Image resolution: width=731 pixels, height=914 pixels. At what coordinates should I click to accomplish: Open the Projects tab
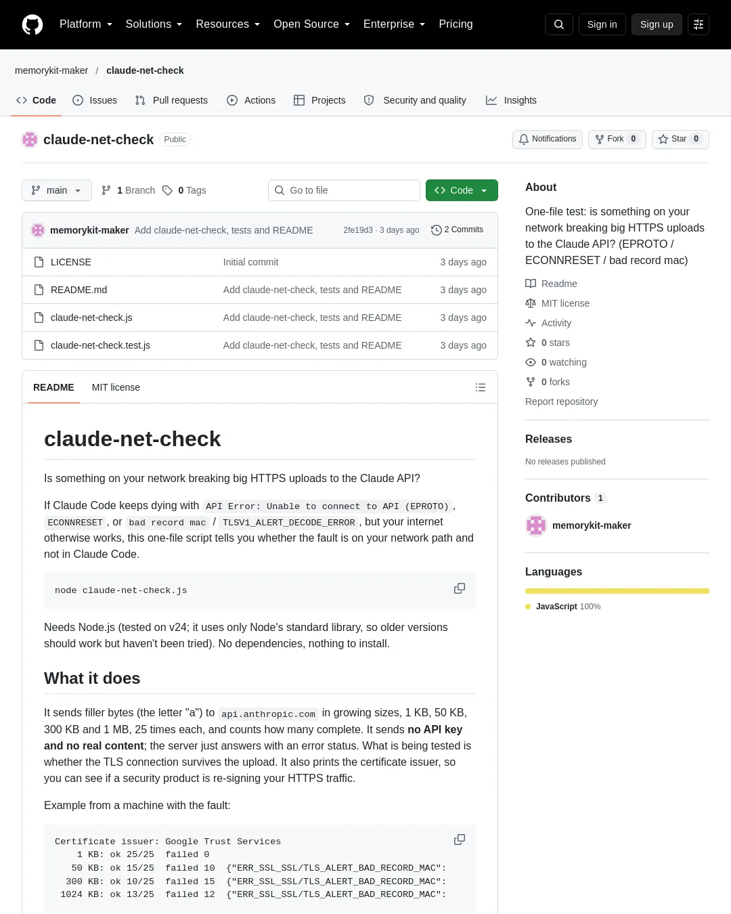pos(319,100)
